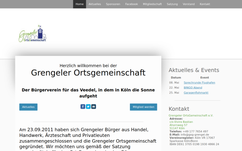This screenshot has width=242, height=151.
Task: Navigate to Kontakt in the menu
Action: [205, 4]
